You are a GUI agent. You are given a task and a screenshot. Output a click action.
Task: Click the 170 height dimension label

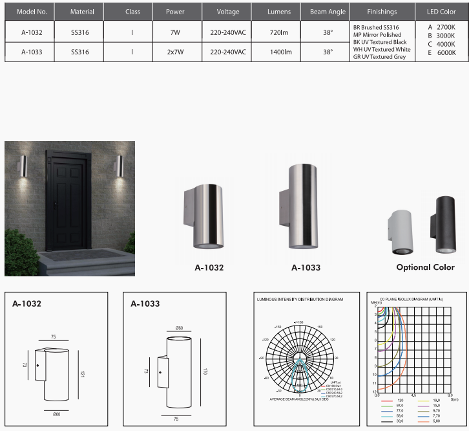[205, 371]
